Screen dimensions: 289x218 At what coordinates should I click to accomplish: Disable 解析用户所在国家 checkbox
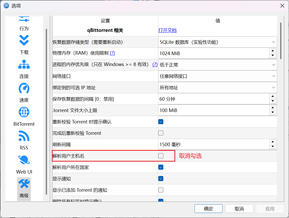(161, 167)
